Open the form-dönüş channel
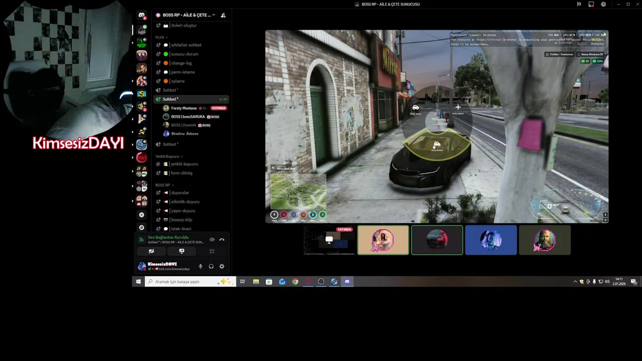642x361 pixels. 192,173
